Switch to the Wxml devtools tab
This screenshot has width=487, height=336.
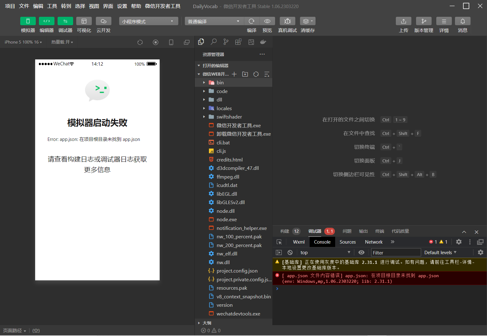(x=299, y=242)
